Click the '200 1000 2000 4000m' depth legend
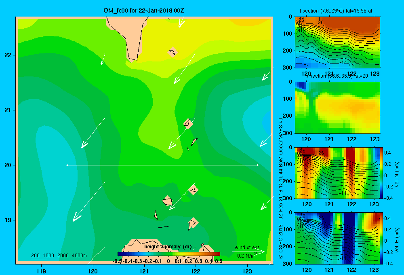Viewport: 404px width, 275px height. pyautogui.click(x=59, y=256)
